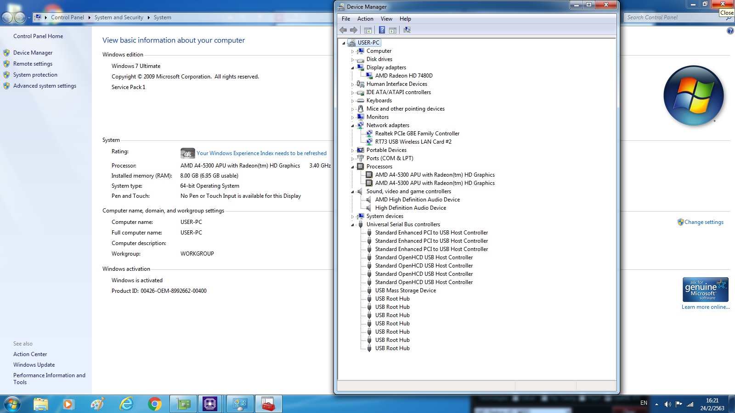The image size is (735, 413).
Task: Toggle the Show/Hide Console Tree toolbar icon
Action: click(368, 30)
